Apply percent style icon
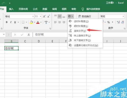 pyautogui.click(x=108, y=22)
